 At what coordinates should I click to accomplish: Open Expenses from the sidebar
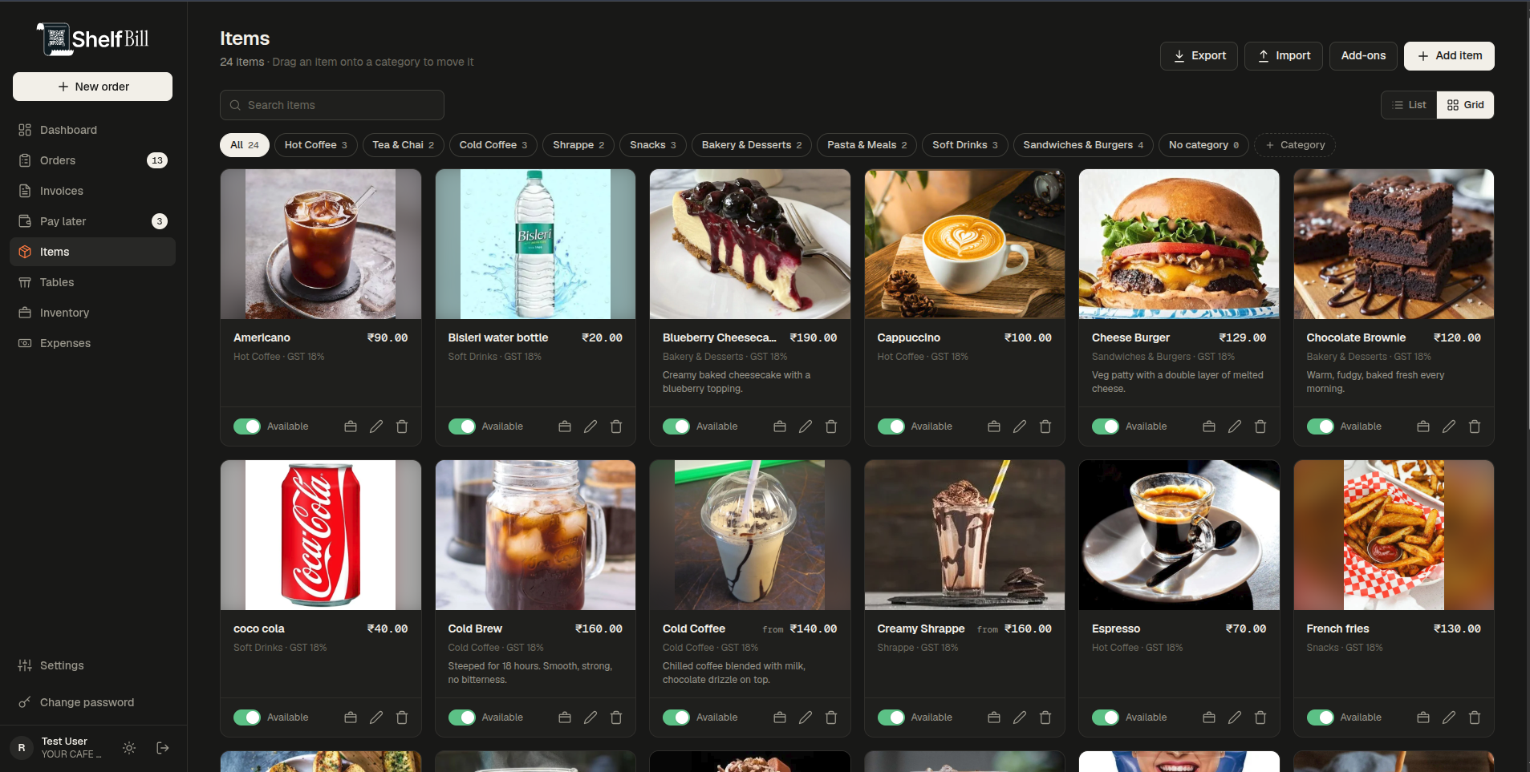tap(93, 343)
